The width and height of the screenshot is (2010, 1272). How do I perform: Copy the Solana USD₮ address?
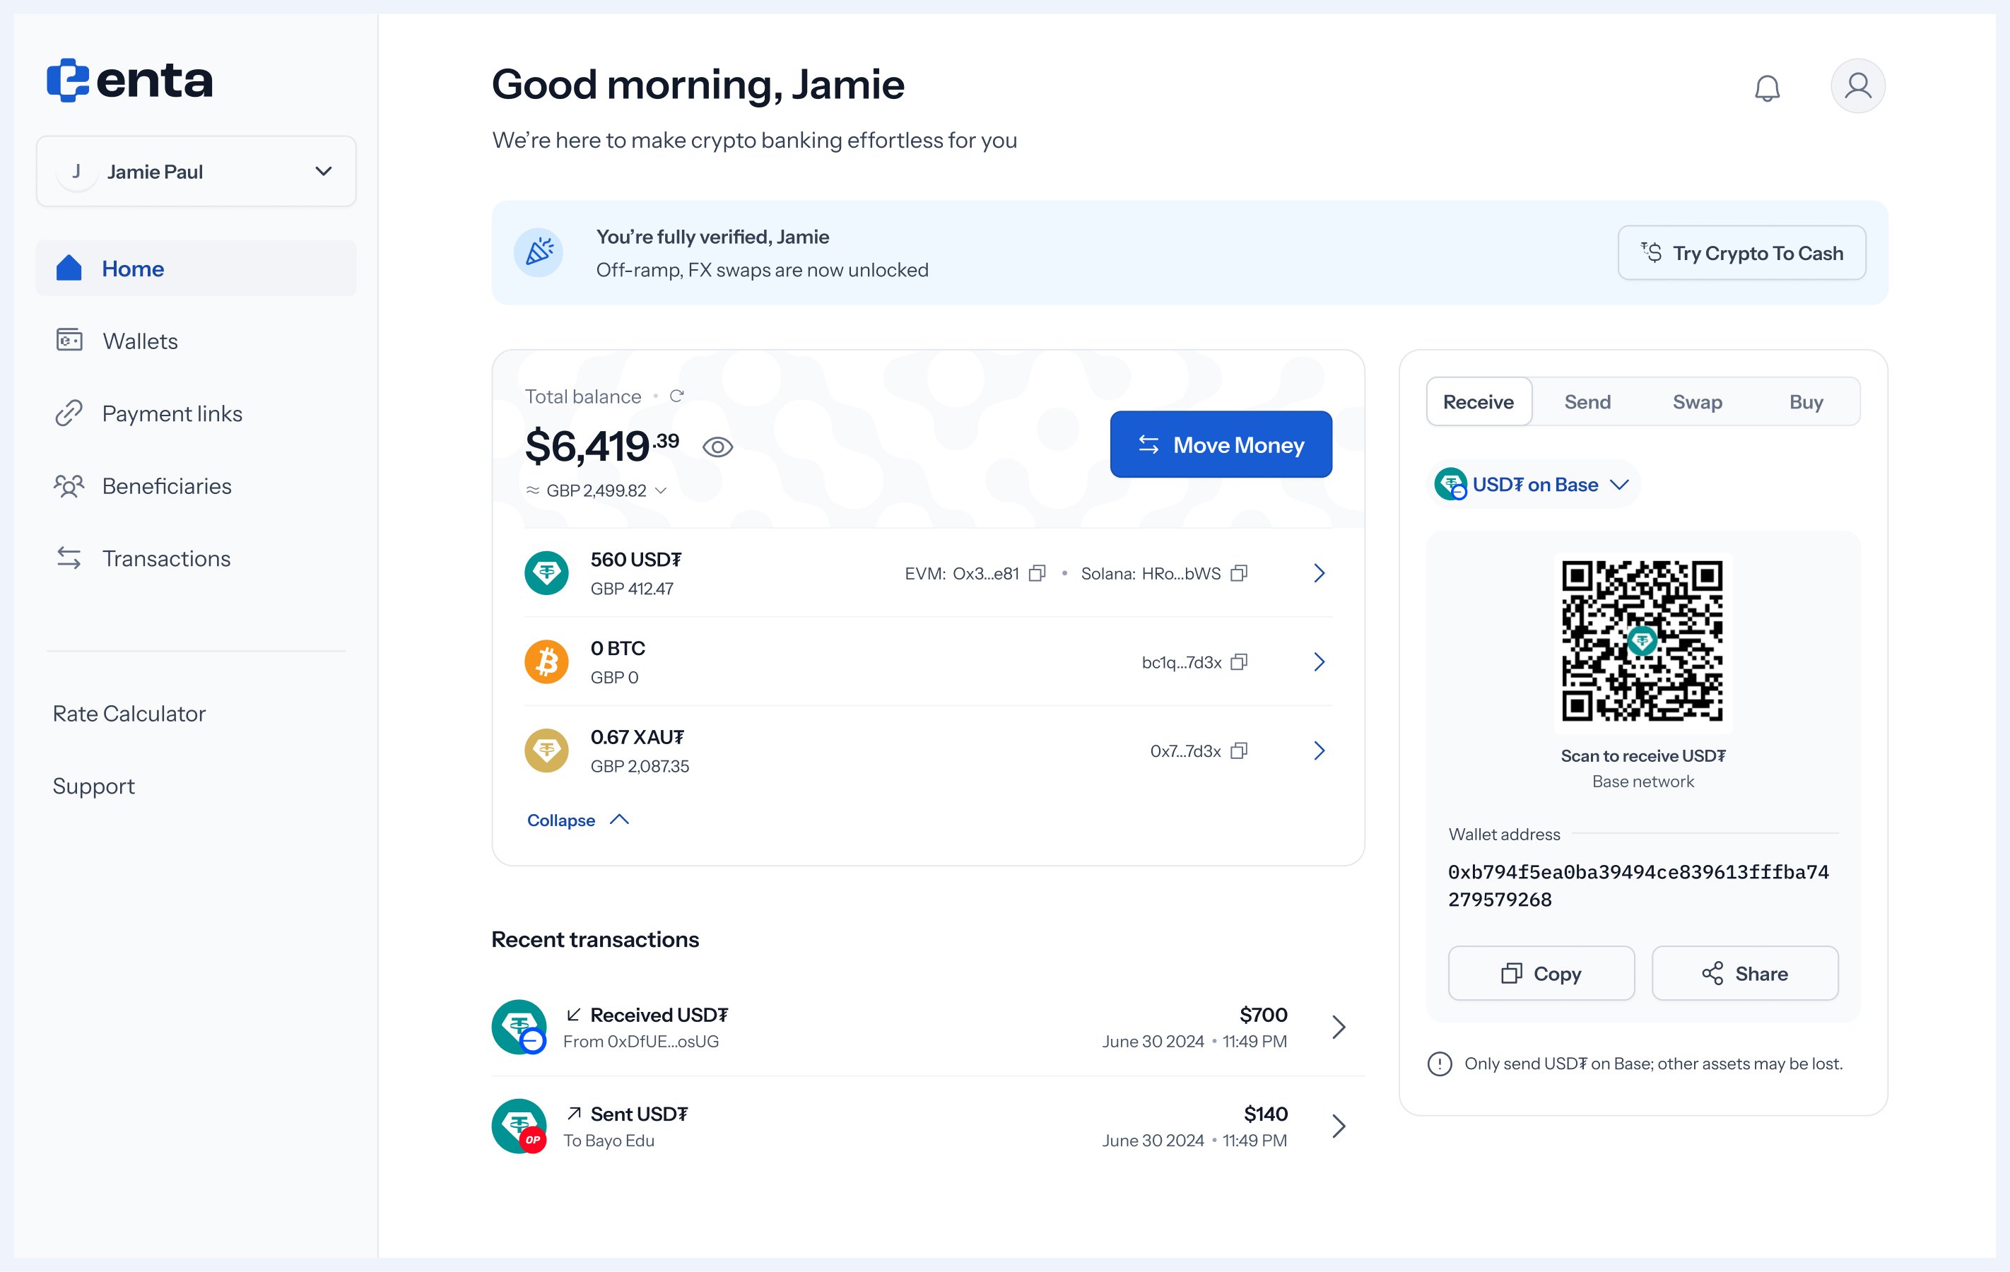1239,572
